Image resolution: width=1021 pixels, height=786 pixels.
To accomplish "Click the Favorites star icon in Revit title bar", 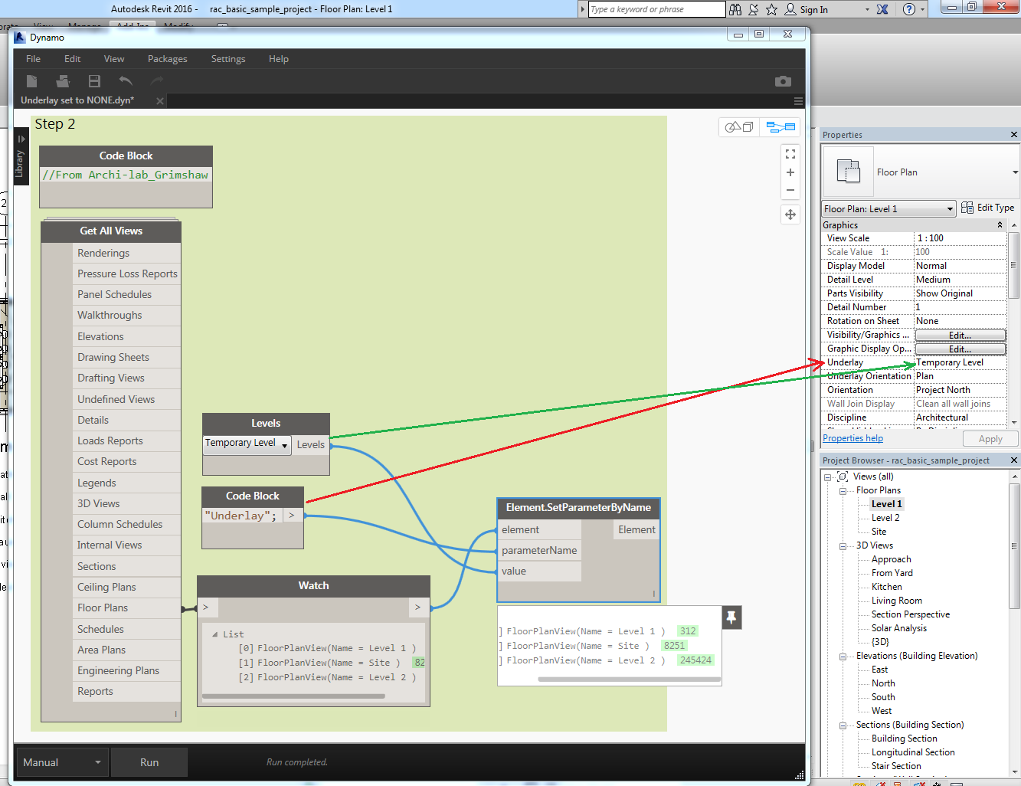I will [771, 9].
